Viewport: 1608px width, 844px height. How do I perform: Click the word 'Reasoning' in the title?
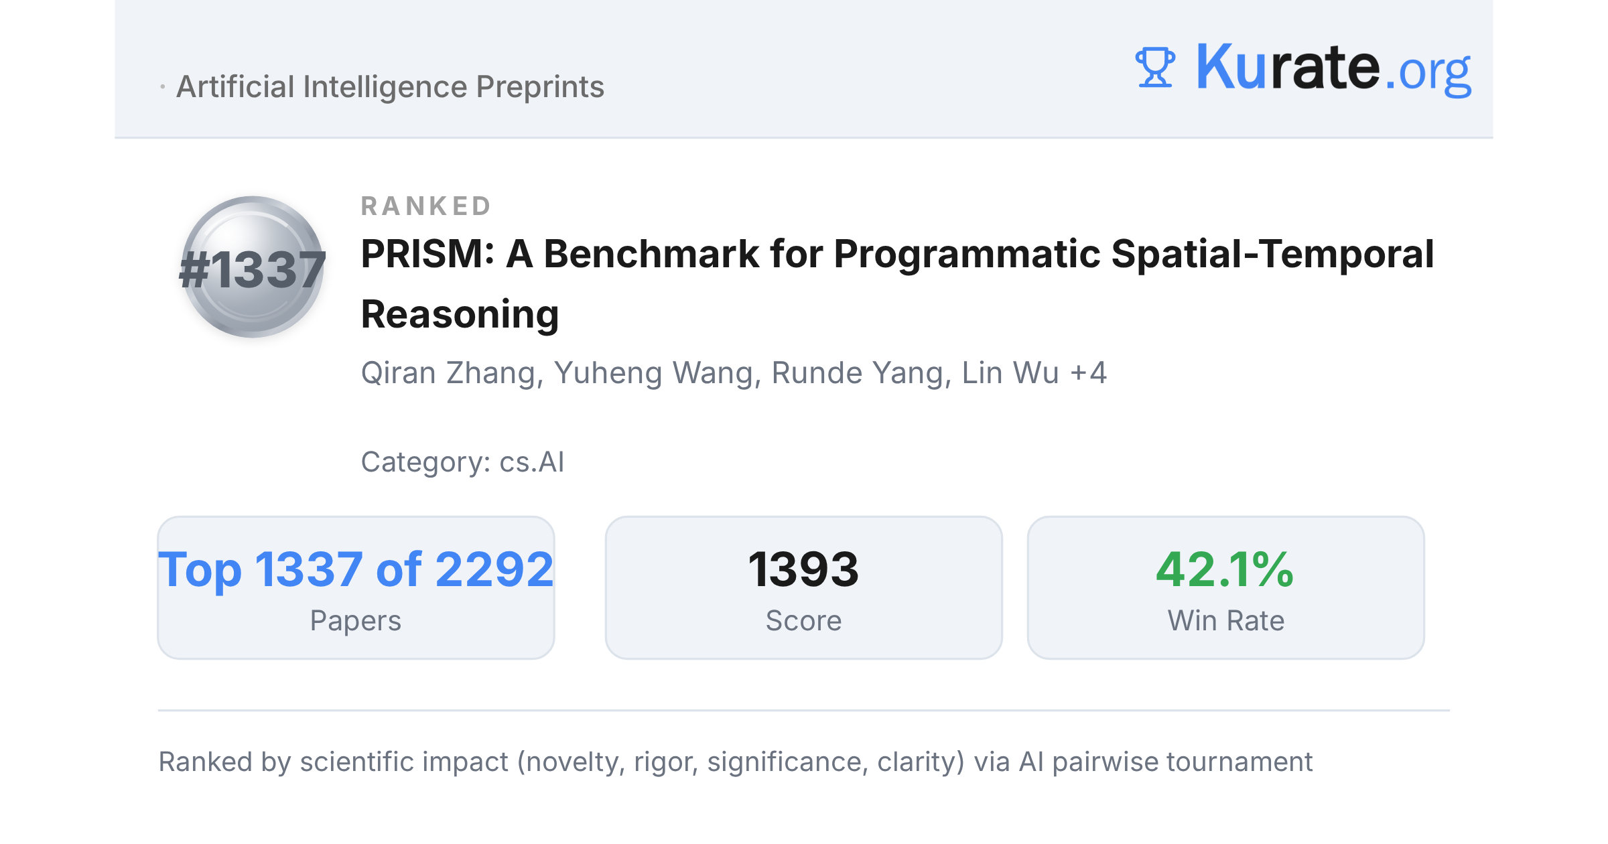click(460, 314)
